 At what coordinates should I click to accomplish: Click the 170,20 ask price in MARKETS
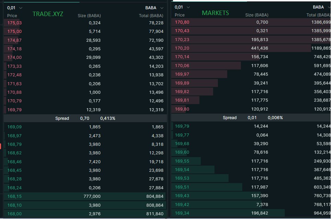[x=182, y=48]
